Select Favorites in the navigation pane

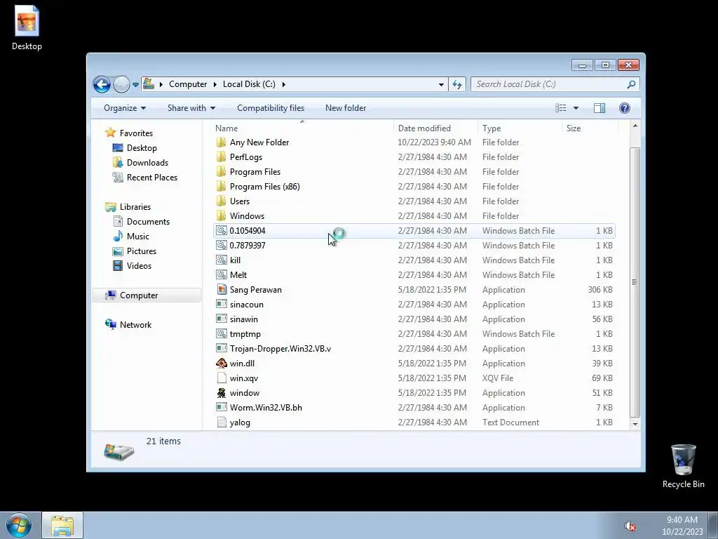[x=136, y=133]
